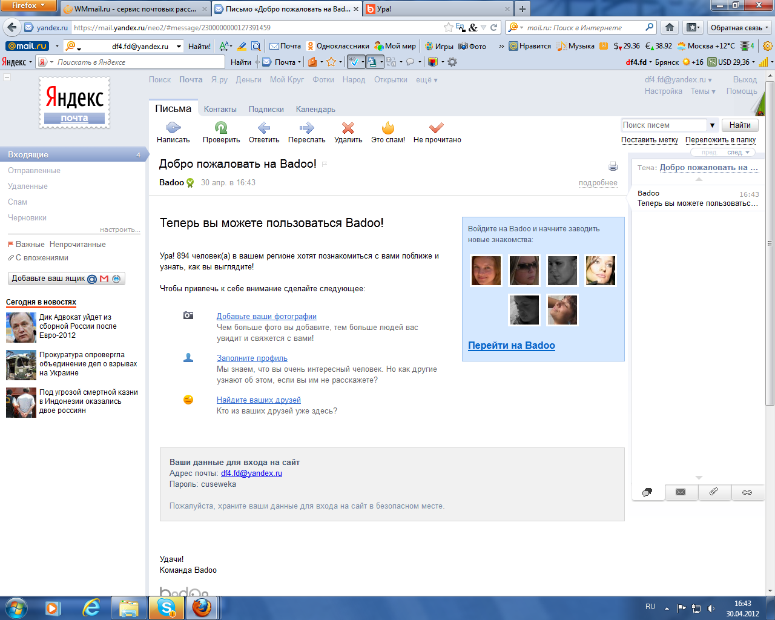Click the Поставить метку link
This screenshot has height=620, width=775.
point(650,140)
